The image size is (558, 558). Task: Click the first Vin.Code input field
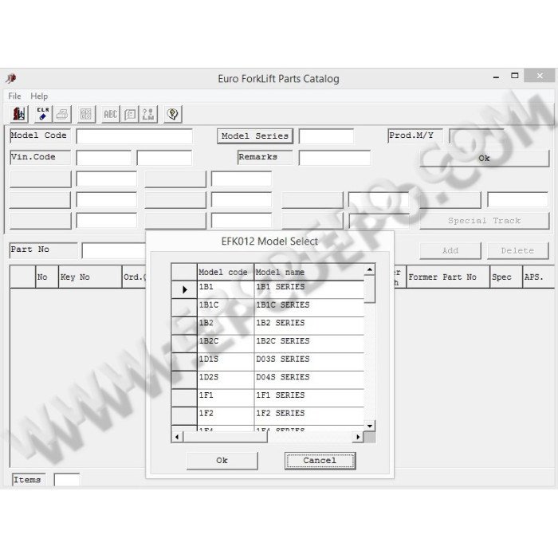click(104, 158)
